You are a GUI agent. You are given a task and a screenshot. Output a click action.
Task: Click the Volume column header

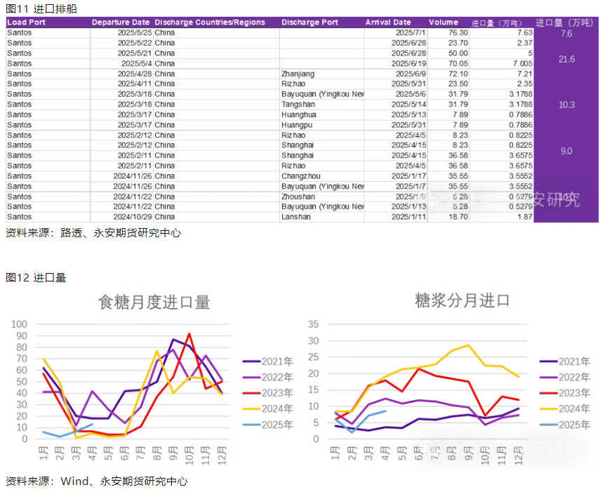coord(443,22)
